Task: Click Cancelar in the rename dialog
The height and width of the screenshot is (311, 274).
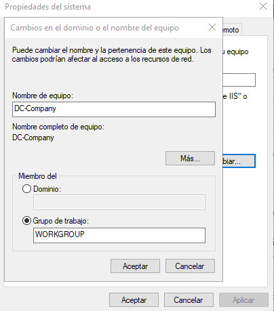Action: pos(190,266)
